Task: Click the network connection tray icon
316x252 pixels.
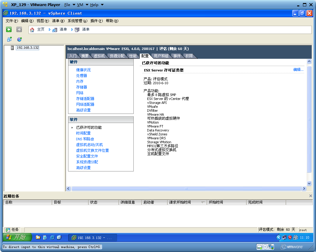Action: point(284,237)
